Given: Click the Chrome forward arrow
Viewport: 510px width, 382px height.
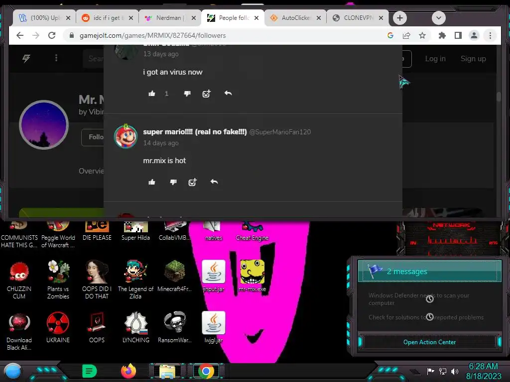Looking at the screenshot, I should pos(36,35).
